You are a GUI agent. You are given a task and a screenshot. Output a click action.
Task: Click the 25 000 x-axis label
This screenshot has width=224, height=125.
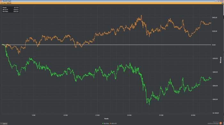point(161,115)
